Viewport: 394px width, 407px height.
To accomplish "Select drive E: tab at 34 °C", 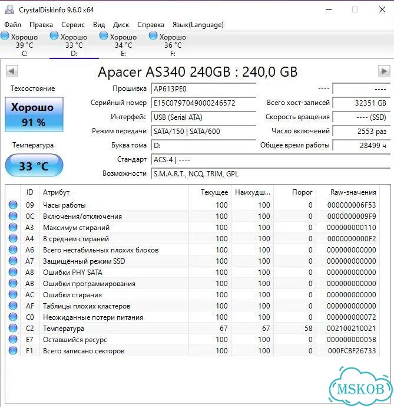I will tap(124, 45).
